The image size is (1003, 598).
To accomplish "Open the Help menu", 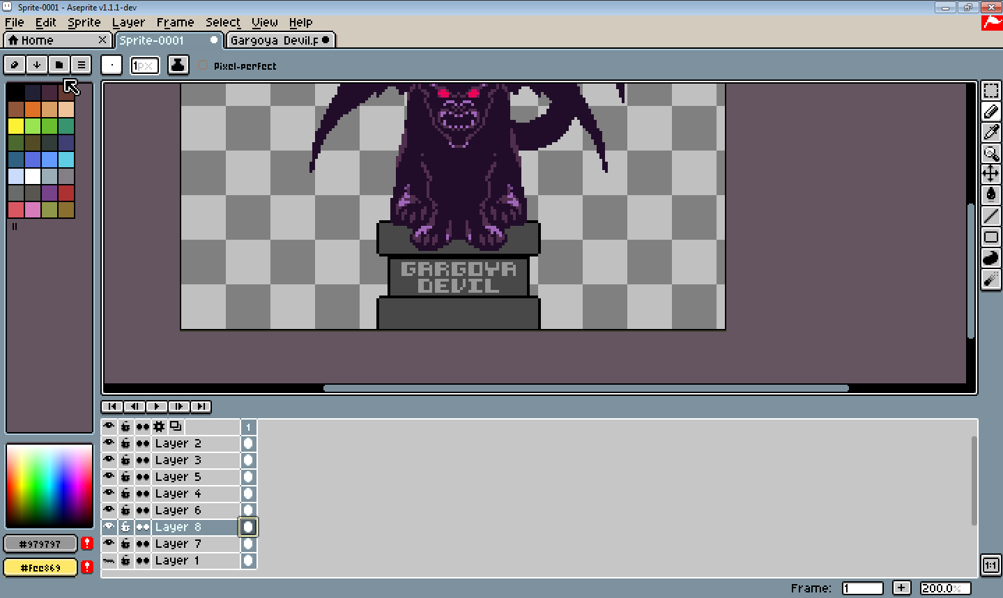I will coord(300,22).
